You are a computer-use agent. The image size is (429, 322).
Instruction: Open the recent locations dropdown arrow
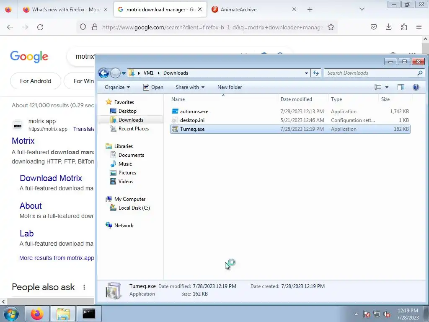pyautogui.click(x=124, y=73)
